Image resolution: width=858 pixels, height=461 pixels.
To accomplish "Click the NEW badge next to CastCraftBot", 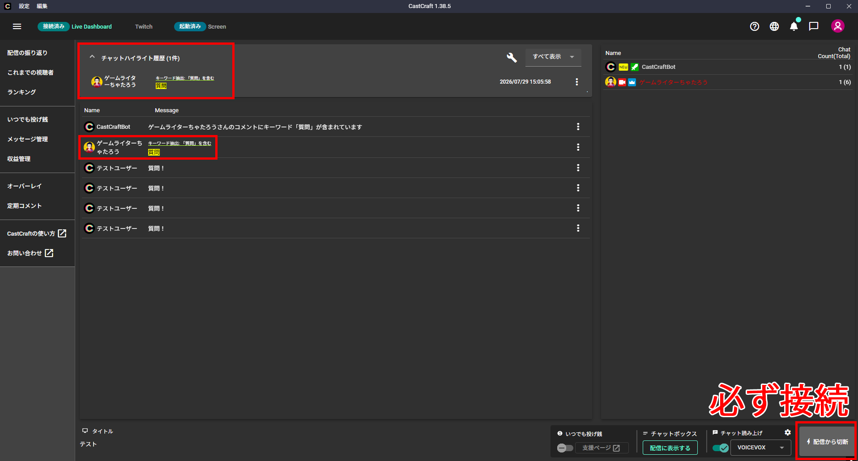I will (623, 67).
